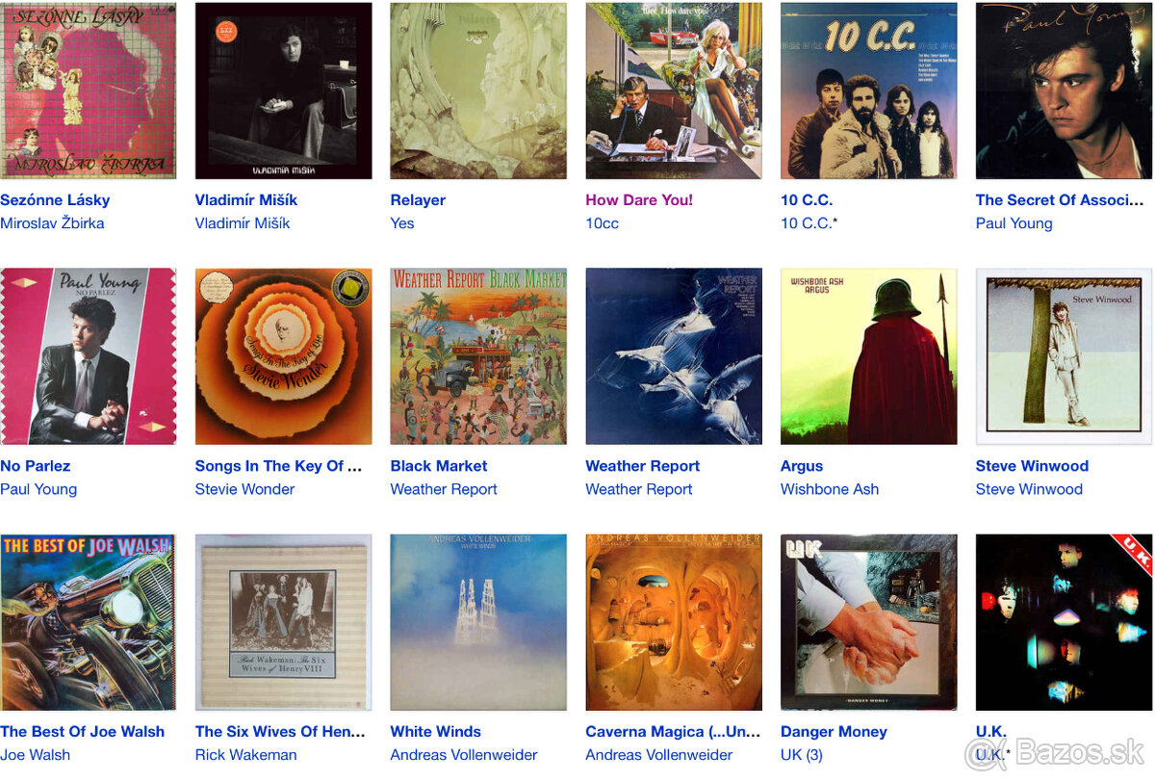Click the 10 C.C. album cover image
Image resolution: width=1155 pixels, height=781 pixels.
869,91
